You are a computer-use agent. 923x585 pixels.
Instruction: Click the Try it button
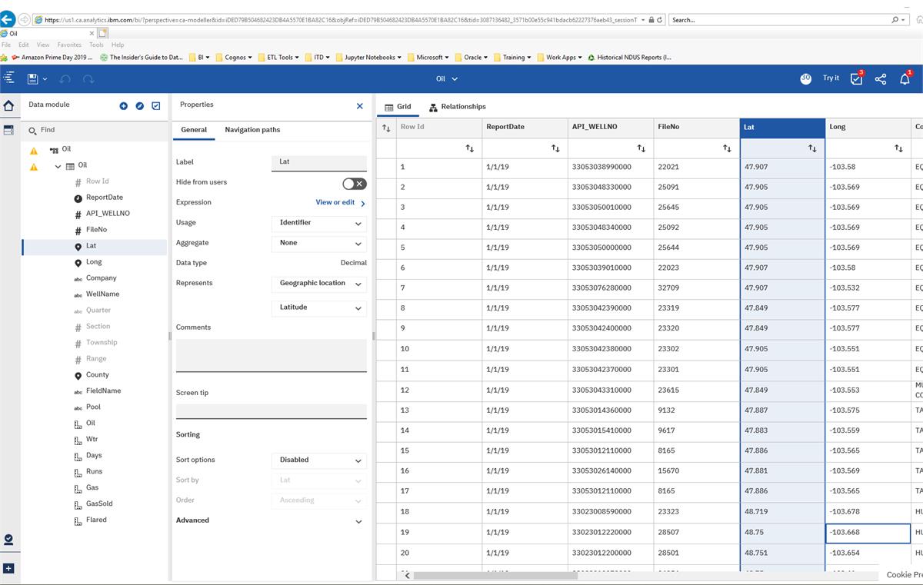click(x=831, y=78)
